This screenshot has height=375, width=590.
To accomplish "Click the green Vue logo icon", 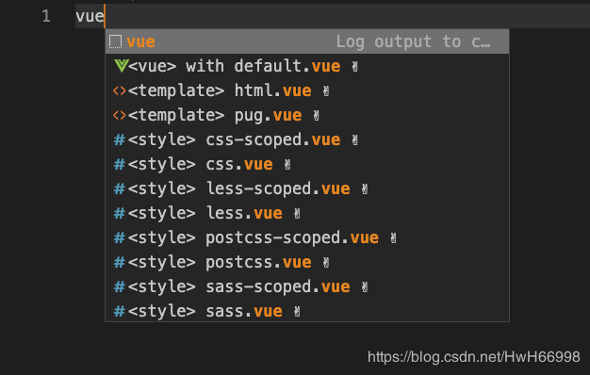I will pos(122,66).
